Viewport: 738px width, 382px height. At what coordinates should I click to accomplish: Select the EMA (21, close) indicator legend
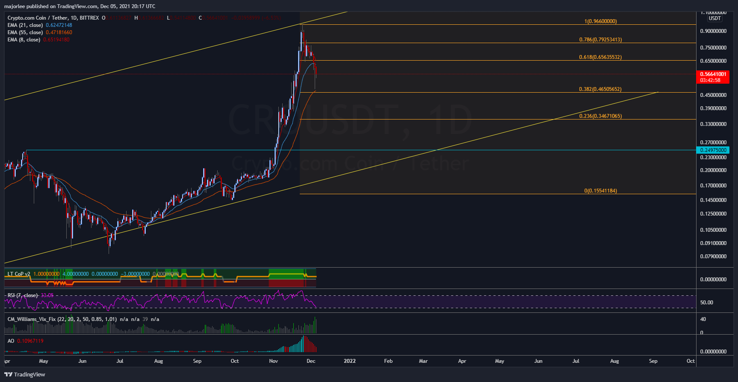point(25,25)
